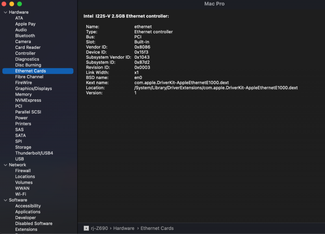The width and height of the screenshot is (325, 234).
Task: Collapse the Software section chevron
Action: pos(5,200)
